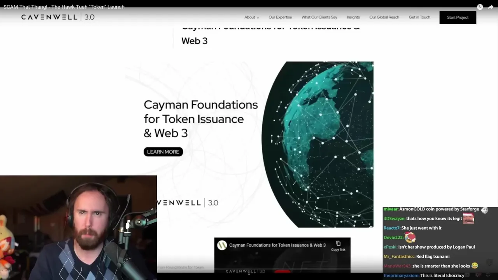Click the emote in 3DSwayze's message
The width and height of the screenshot is (498, 280).
pos(468,219)
